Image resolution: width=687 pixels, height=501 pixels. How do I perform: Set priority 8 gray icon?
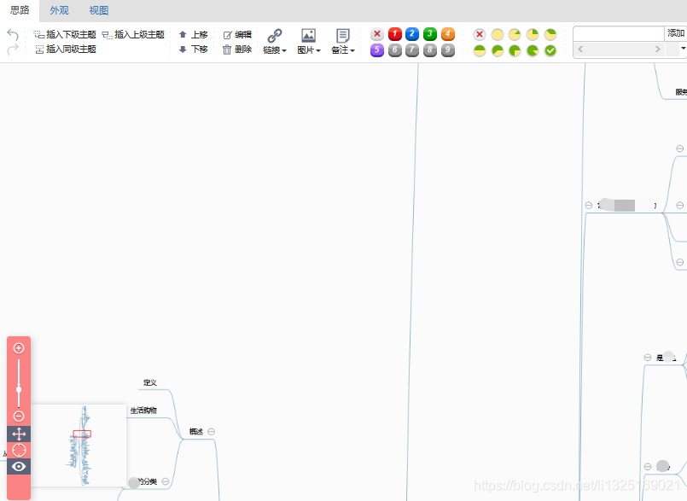click(430, 50)
